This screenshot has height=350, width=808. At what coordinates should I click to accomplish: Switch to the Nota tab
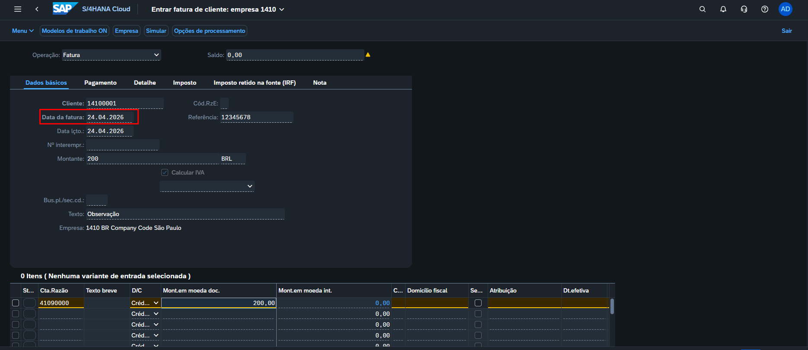click(x=320, y=83)
